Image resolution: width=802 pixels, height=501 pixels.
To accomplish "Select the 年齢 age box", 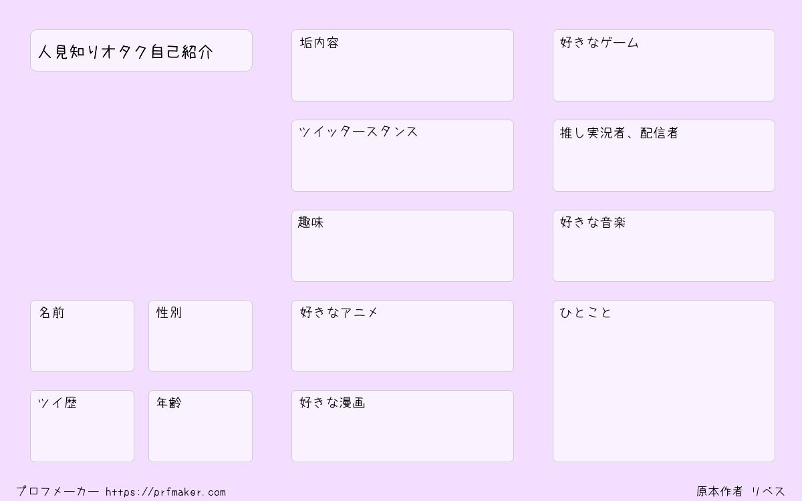I will (x=200, y=426).
